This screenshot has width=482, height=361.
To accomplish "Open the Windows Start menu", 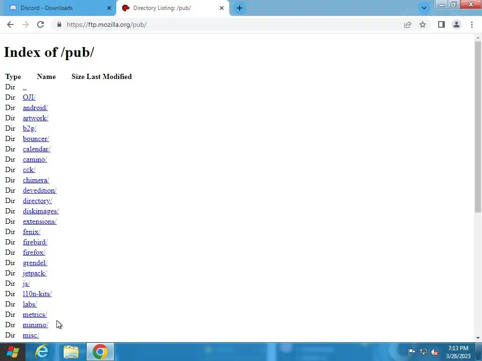I will point(12,352).
